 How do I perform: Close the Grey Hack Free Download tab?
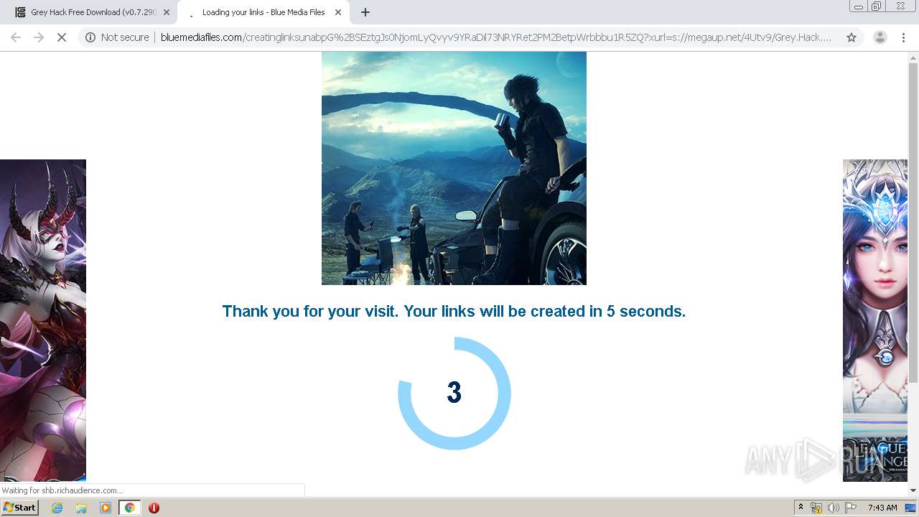(x=167, y=12)
